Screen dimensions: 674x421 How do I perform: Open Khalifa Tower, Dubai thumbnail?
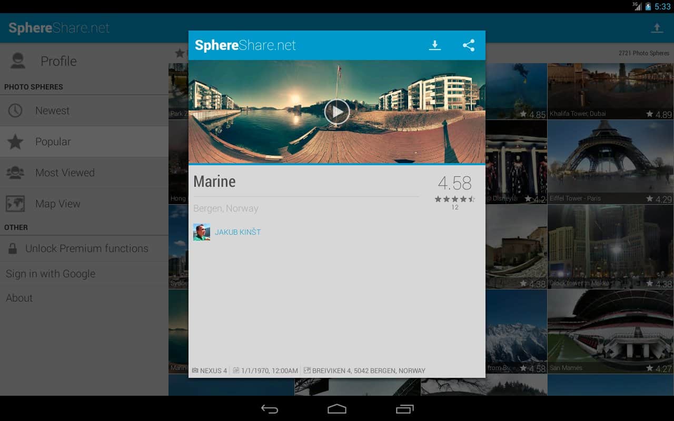coord(610,91)
